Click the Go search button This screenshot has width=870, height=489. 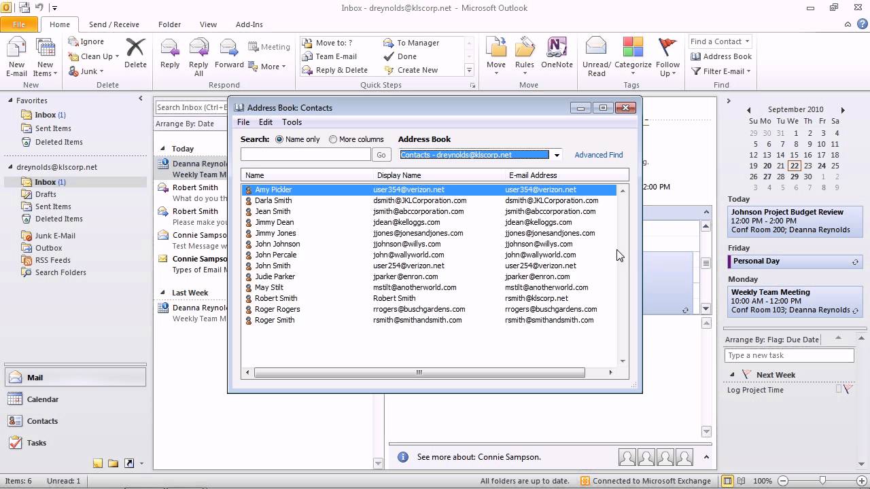381,155
